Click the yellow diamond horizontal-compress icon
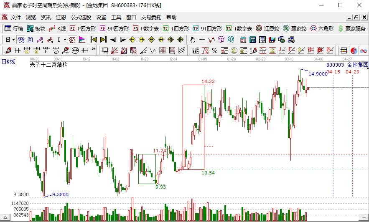Image resolution: width=369 pixels, height=222 pixels. 161,40
